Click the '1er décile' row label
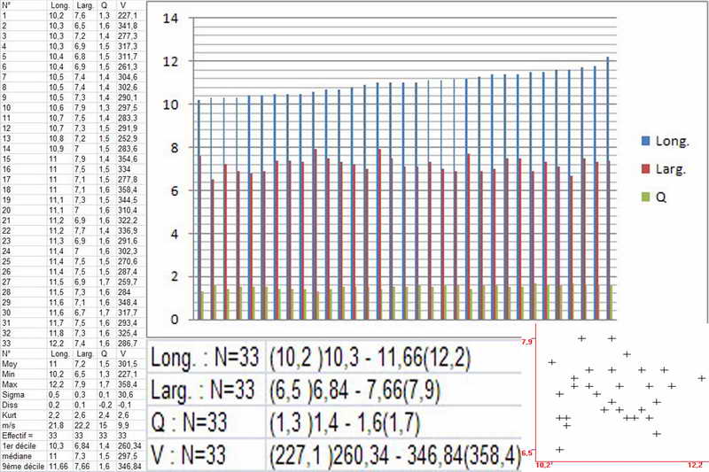The image size is (709, 472). [x=19, y=444]
